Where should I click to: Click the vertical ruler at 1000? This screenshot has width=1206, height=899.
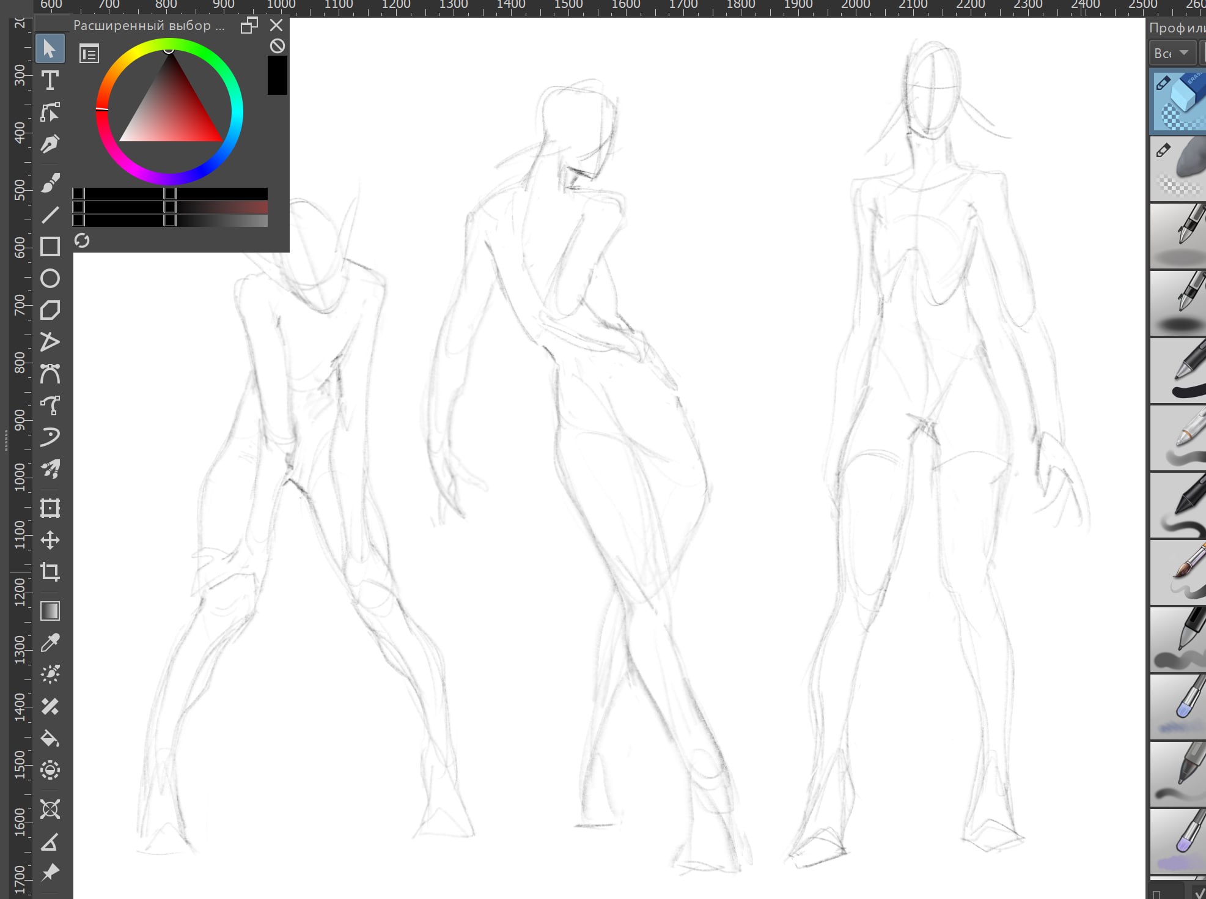20,477
